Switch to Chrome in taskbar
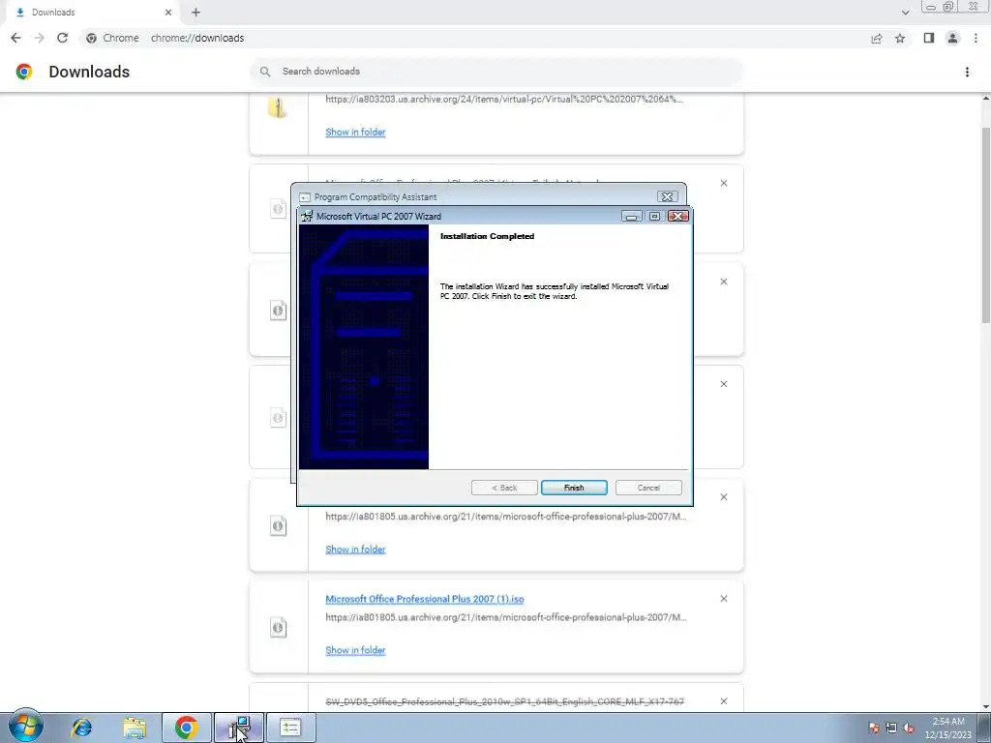The height and width of the screenshot is (743, 991). tap(187, 728)
